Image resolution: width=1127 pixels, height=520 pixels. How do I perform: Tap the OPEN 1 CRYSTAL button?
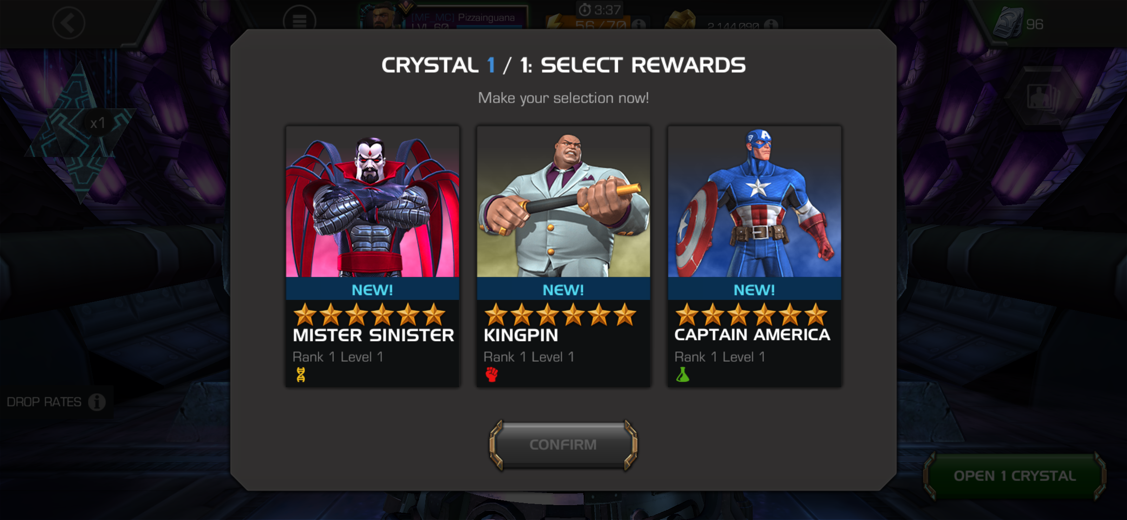point(1015,476)
